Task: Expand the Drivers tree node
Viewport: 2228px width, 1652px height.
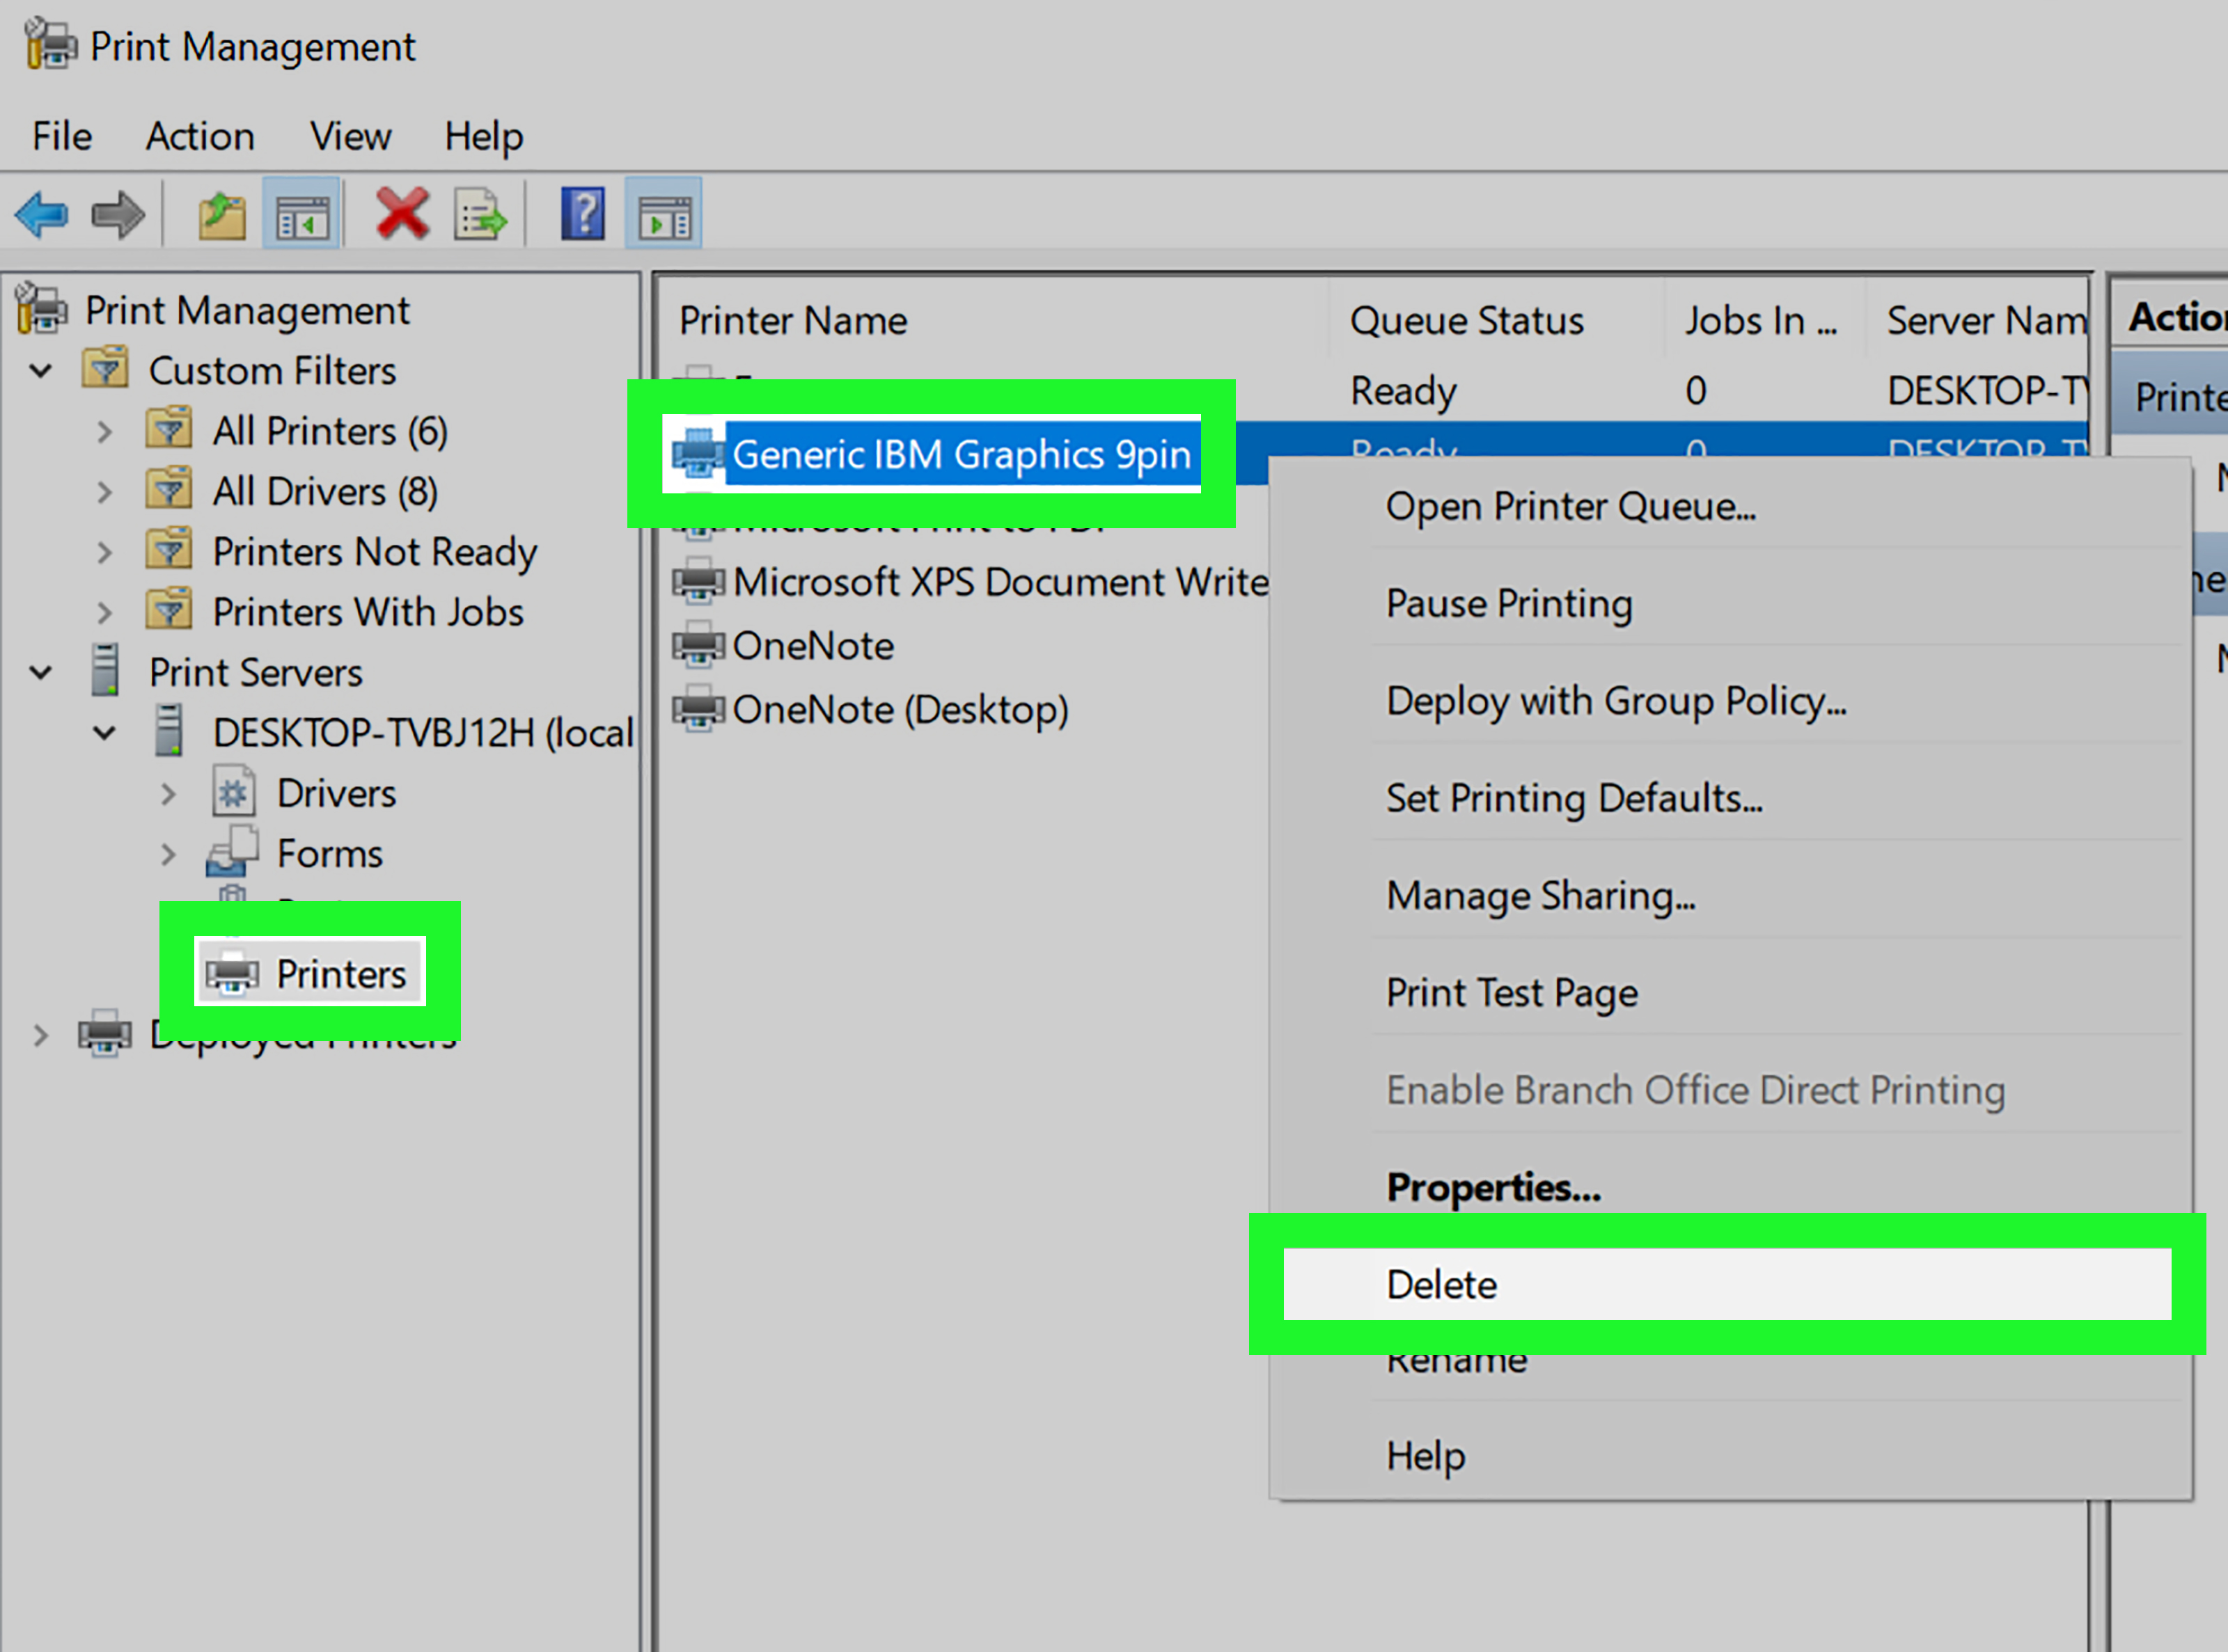Action: pyautogui.click(x=168, y=793)
